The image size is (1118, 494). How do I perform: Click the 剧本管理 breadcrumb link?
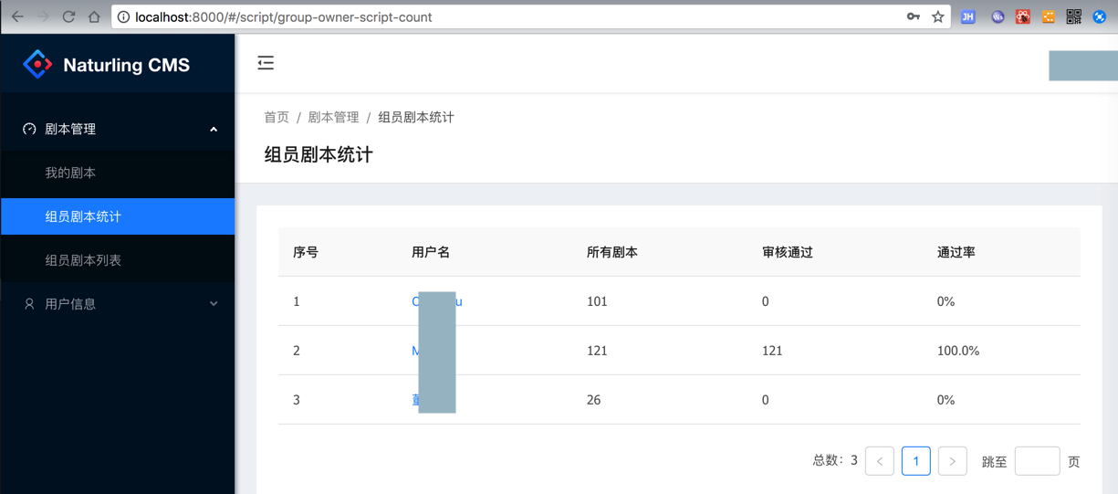(333, 117)
